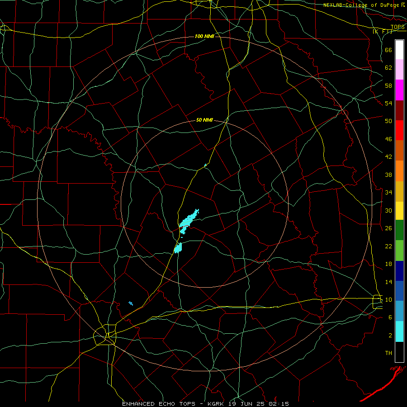Click the cyan legend color band
Viewport: 407px width, 407px height.
(399, 331)
